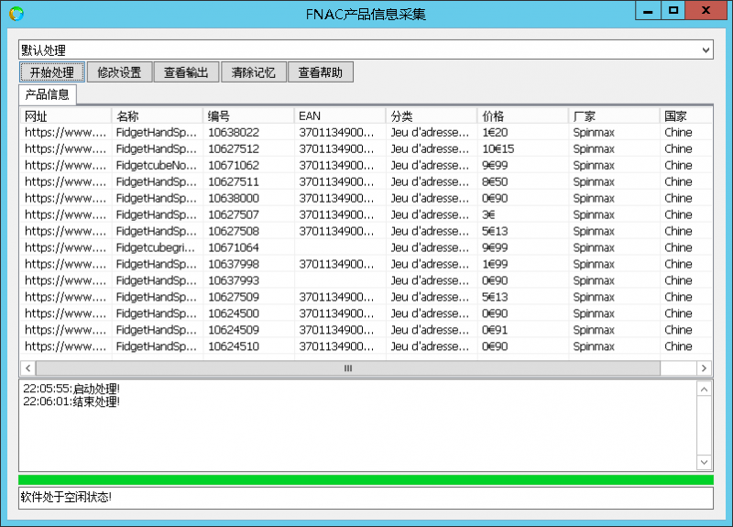Select the row with ID 10624500
This screenshot has height=527, width=733.
366,313
